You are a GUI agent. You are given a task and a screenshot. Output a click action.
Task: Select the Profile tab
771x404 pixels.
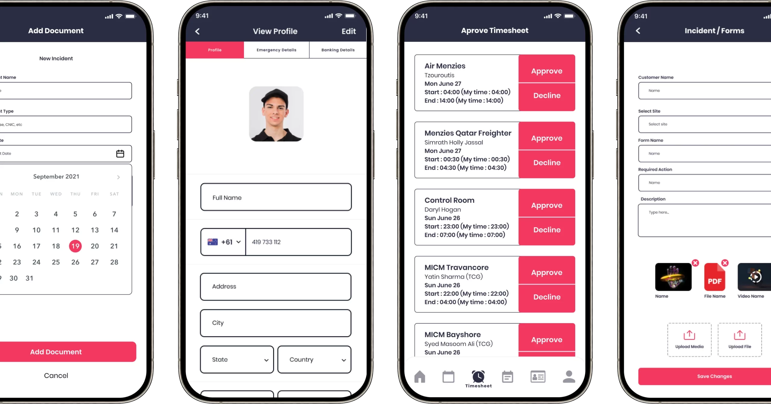coord(215,49)
